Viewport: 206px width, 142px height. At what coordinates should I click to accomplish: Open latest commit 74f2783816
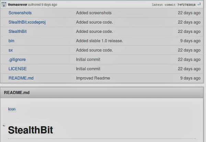186,5
